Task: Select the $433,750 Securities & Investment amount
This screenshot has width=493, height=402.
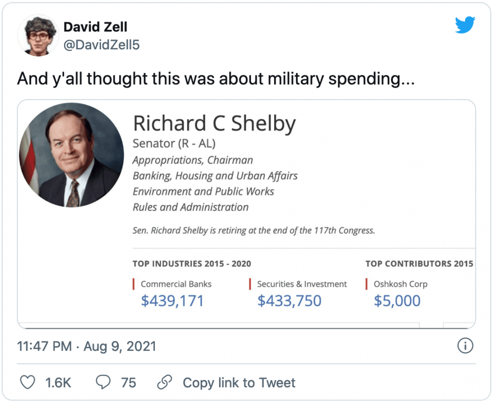Action: [289, 301]
